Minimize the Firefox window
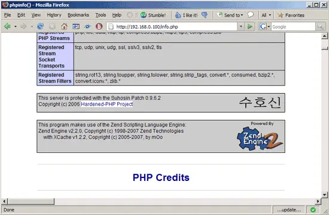 tap(309, 5)
